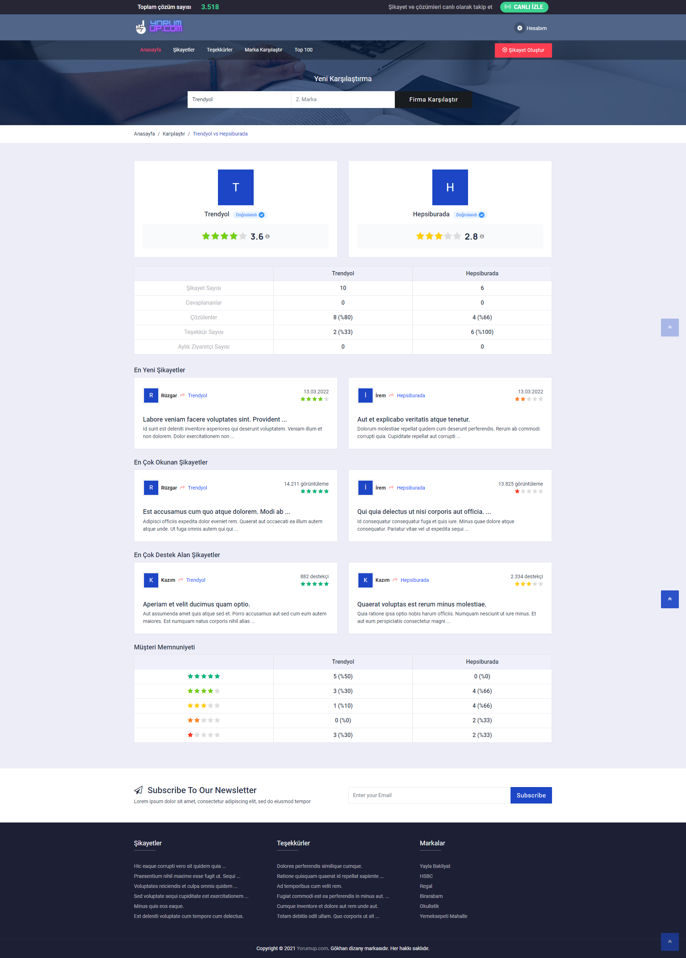Open the Şikayetler nav item
686x958 pixels.
(x=184, y=50)
